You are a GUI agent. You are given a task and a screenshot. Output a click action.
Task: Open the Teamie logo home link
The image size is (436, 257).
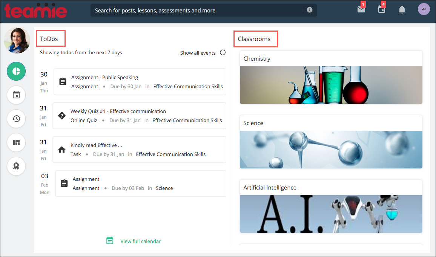(x=35, y=11)
